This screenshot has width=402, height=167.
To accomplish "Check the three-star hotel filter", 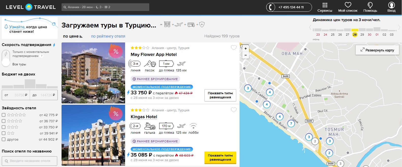I will point(4,127).
